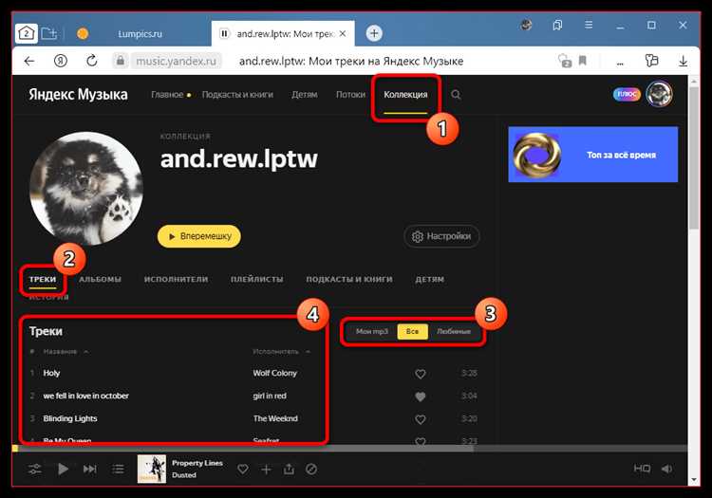
Task: Open the search icon in Yandex Music header
Action: (456, 94)
